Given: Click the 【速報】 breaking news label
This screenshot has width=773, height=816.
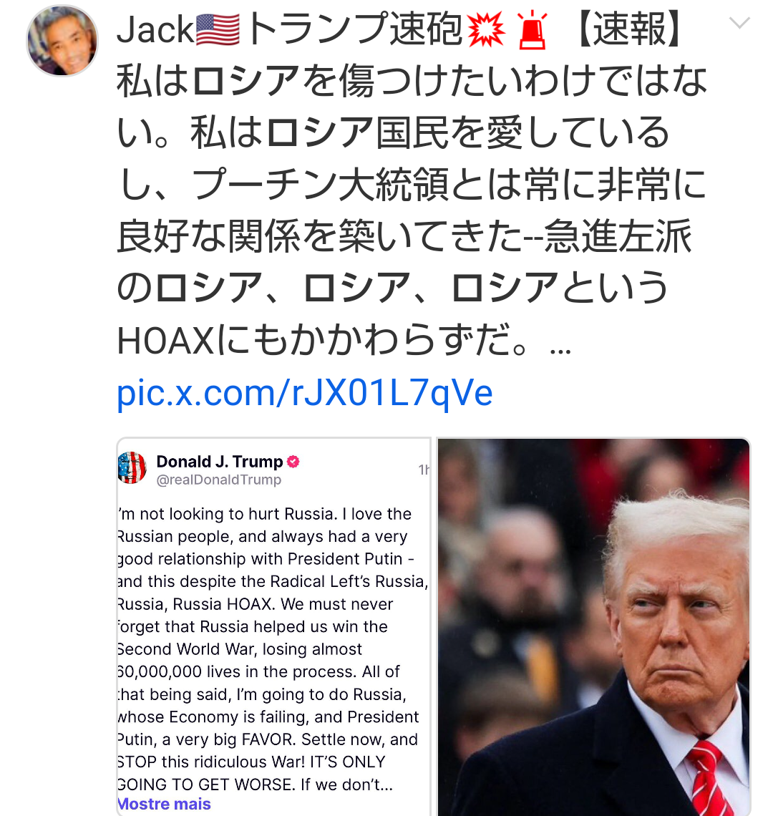Looking at the screenshot, I should coord(629,29).
